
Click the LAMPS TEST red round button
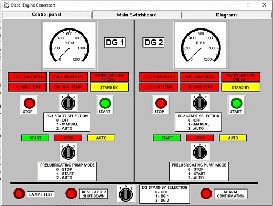[19, 193]
